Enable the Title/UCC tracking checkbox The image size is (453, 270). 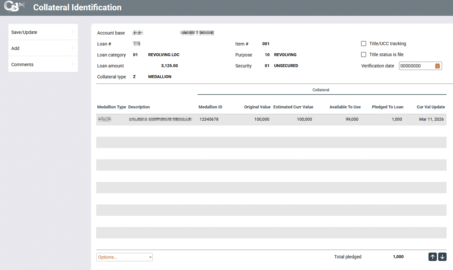click(x=364, y=44)
